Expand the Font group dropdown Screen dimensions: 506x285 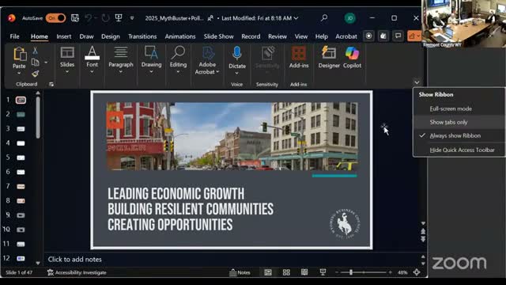pos(92,72)
